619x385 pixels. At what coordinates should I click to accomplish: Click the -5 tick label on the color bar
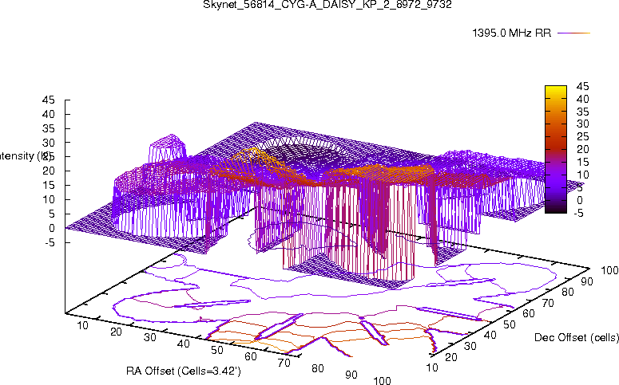(581, 213)
